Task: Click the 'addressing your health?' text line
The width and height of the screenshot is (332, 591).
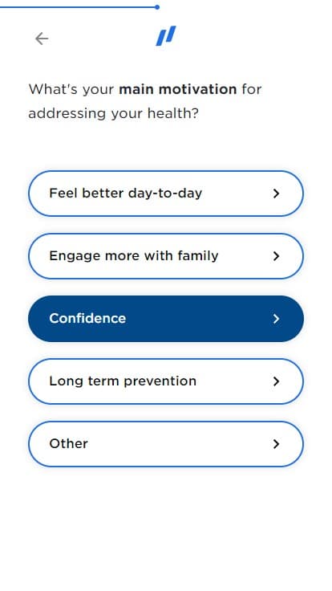Action: pyautogui.click(x=113, y=113)
